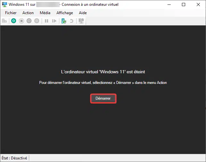Maximize the virtual machine connection window
This screenshot has height=162, width=206.
coord(184,4)
